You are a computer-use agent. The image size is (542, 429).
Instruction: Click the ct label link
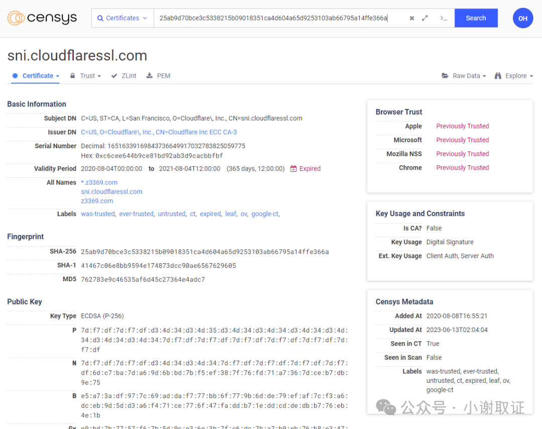[x=193, y=214]
